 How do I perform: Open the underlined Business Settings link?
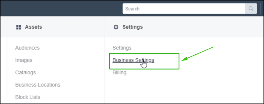pyautogui.click(x=133, y=60)
